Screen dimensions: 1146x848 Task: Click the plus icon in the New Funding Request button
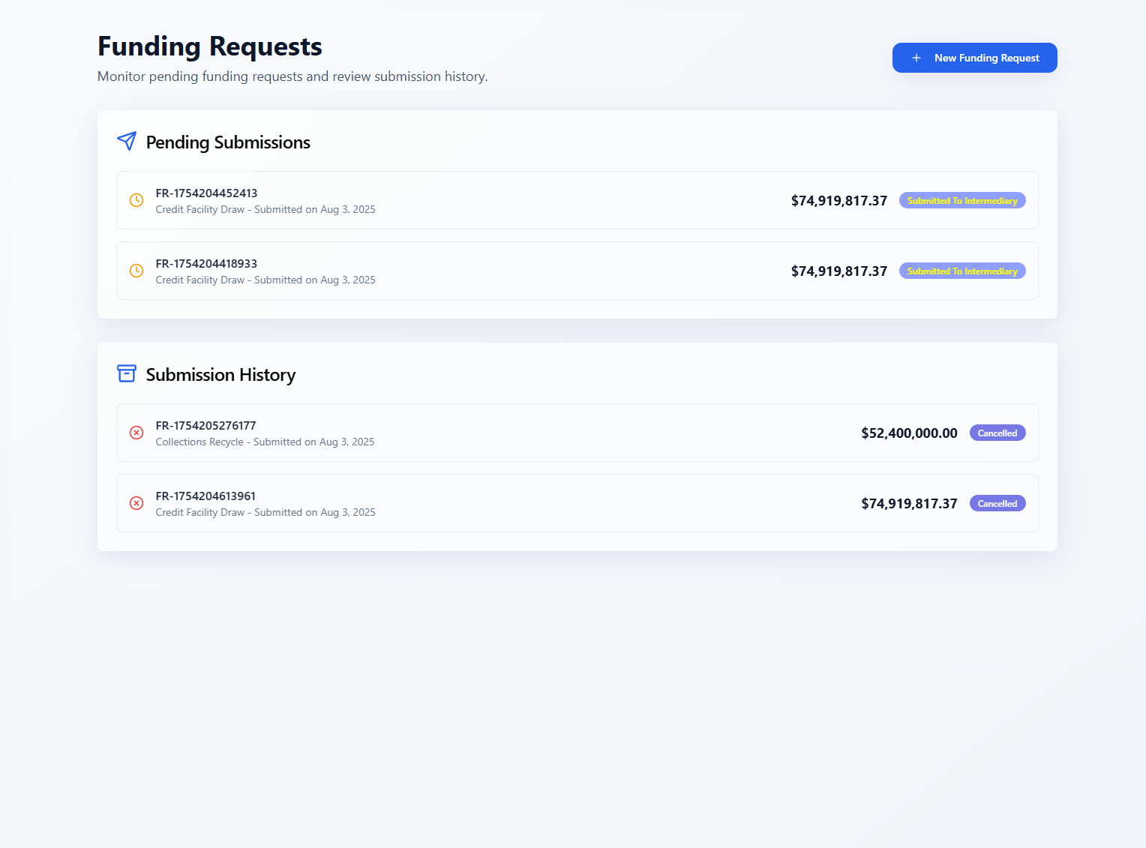coord(916,58)
